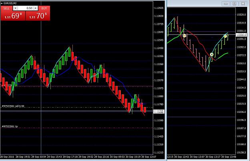Close the right chart window
This screenshot has width=250, height=161.
243,4
